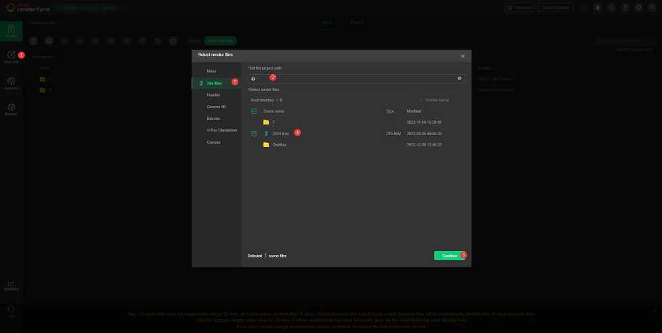This screenshot has width=662, height=333.
Task: Click the new folder toolbar icon
Action: tap(50, 41)
